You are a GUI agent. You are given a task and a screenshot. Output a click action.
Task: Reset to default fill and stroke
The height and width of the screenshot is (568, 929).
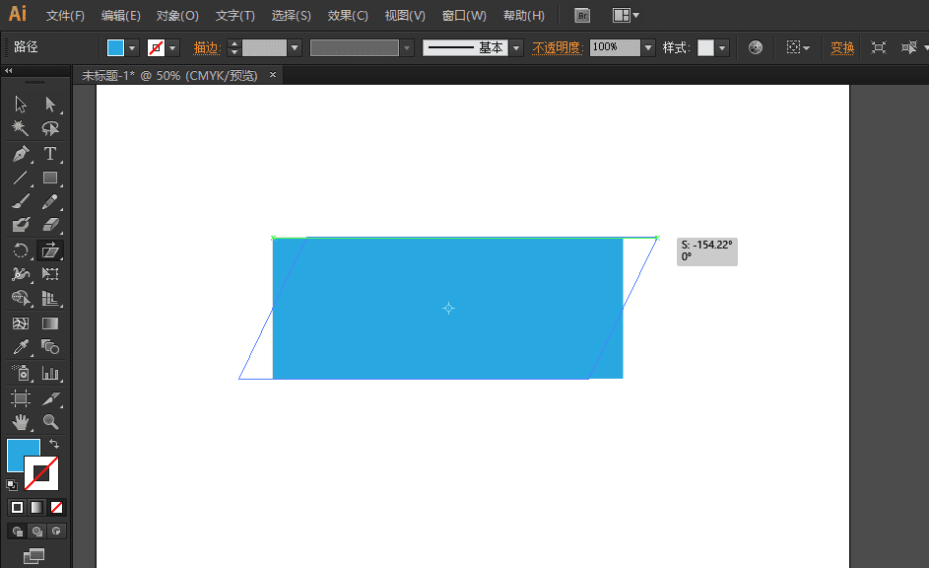(11, 485)
